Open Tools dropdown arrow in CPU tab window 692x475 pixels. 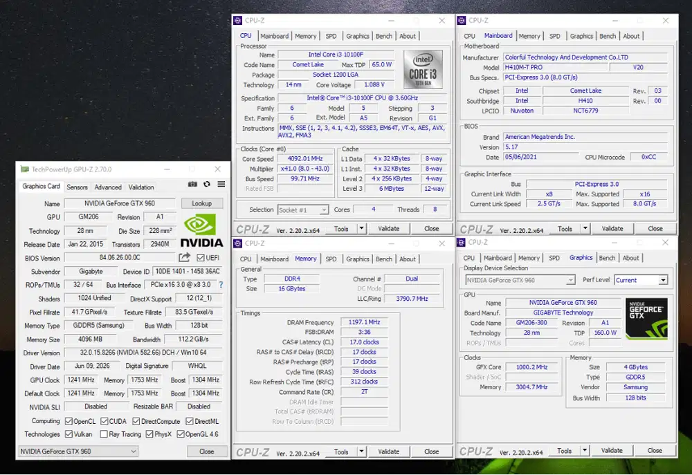point(361,228)
